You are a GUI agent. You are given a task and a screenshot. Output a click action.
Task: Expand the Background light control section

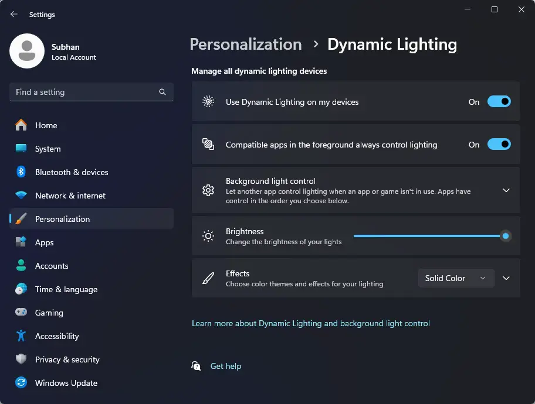[x=506, y=190]
